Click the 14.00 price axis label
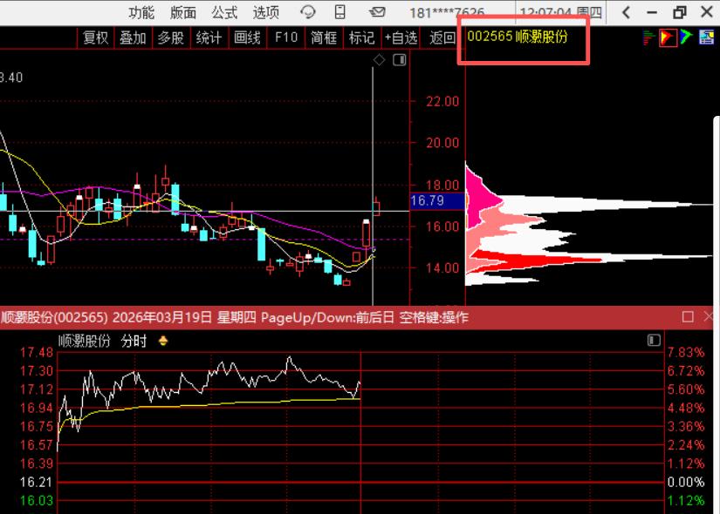Viewport: 720px width, 514px height. point(442,267)
